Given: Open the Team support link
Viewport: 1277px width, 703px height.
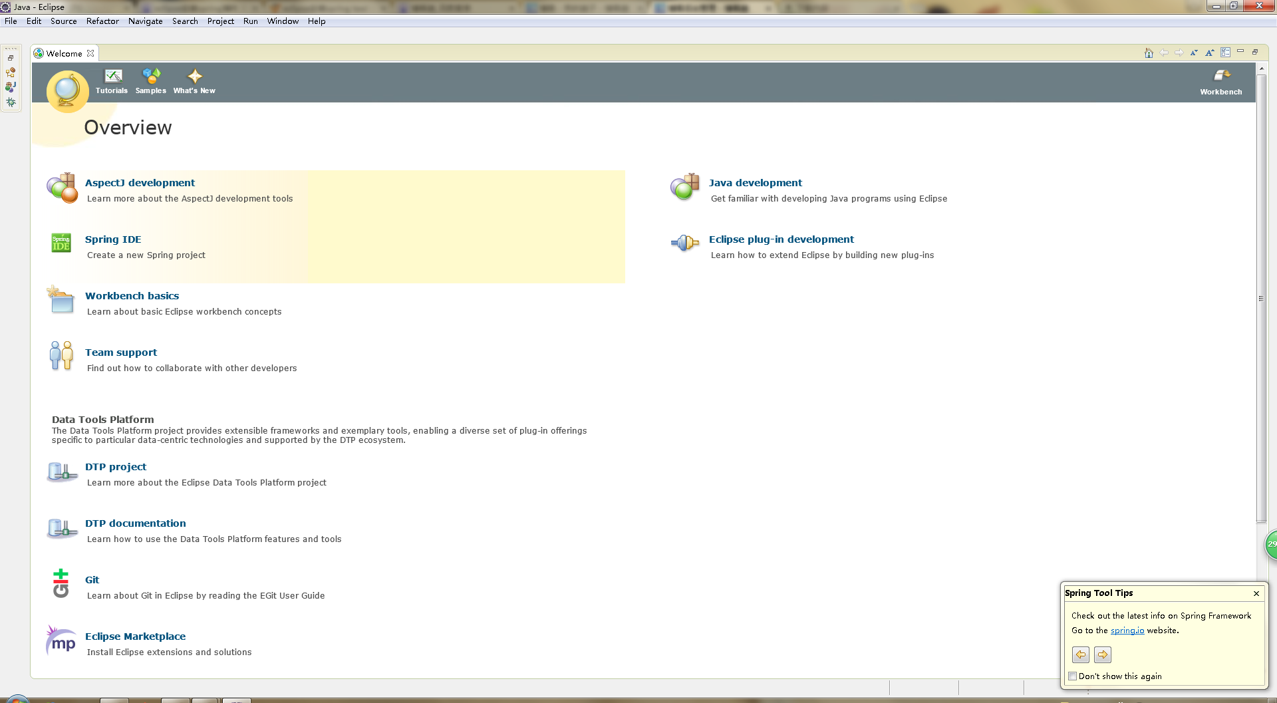Looking at the screenshot, I should pyautogui.click(x=121, y=352).
